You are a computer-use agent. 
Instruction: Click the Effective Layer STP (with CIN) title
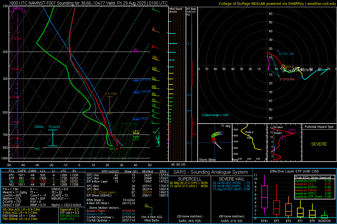tap(294, 171)
